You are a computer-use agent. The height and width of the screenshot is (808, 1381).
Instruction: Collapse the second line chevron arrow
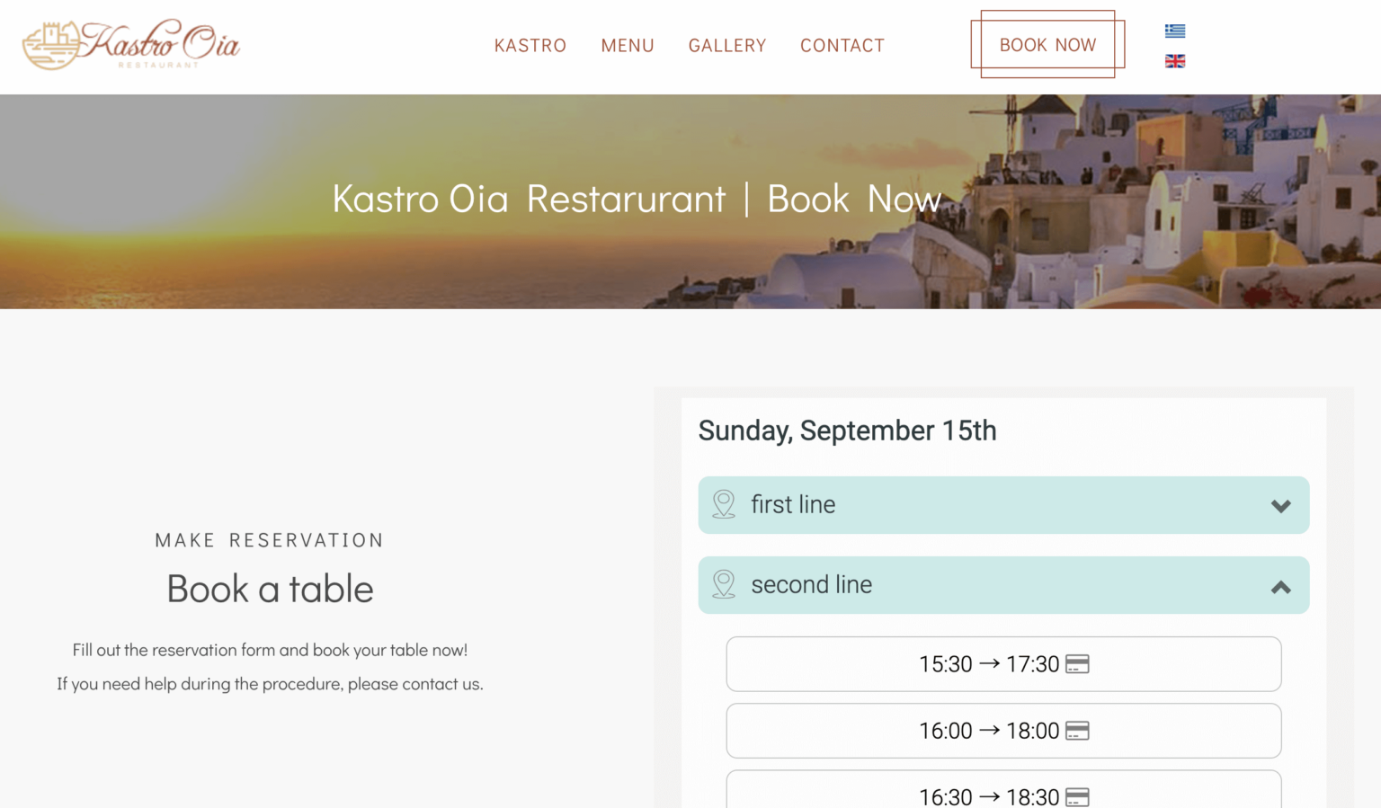point(1280,587)
